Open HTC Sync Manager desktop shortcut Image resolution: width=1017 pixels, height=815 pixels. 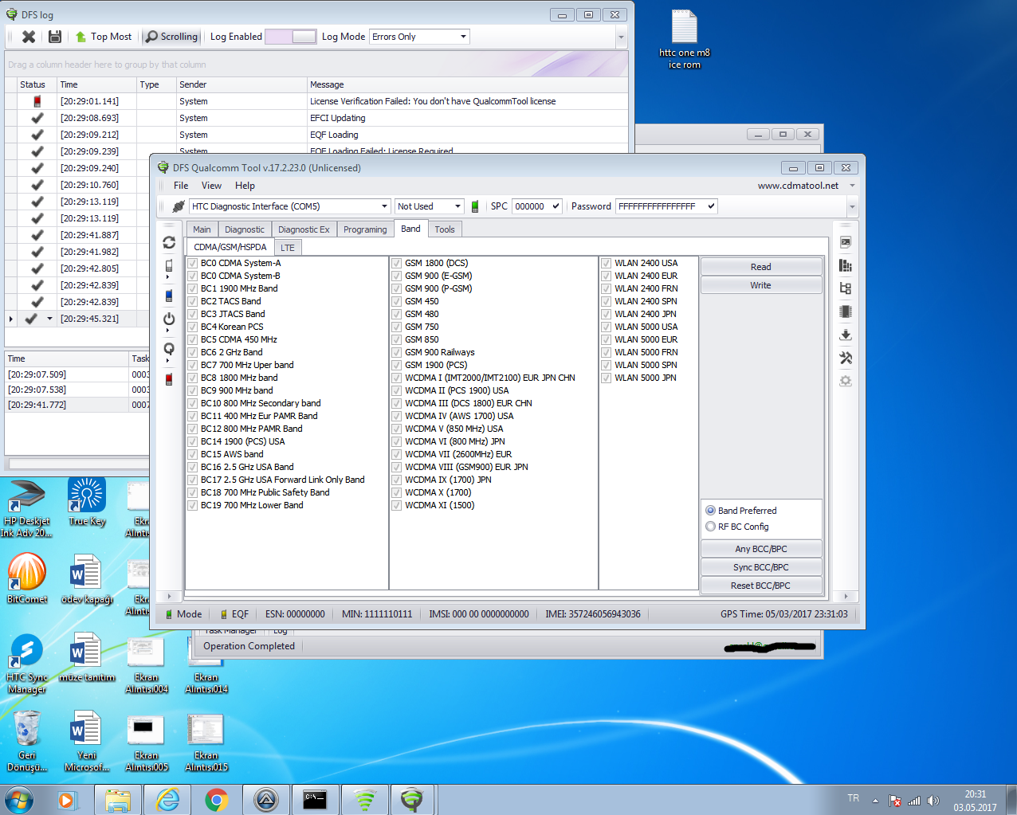click(x=27, y=664)
